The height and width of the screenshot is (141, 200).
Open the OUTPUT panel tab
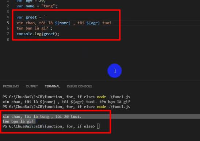coord(32,86)
